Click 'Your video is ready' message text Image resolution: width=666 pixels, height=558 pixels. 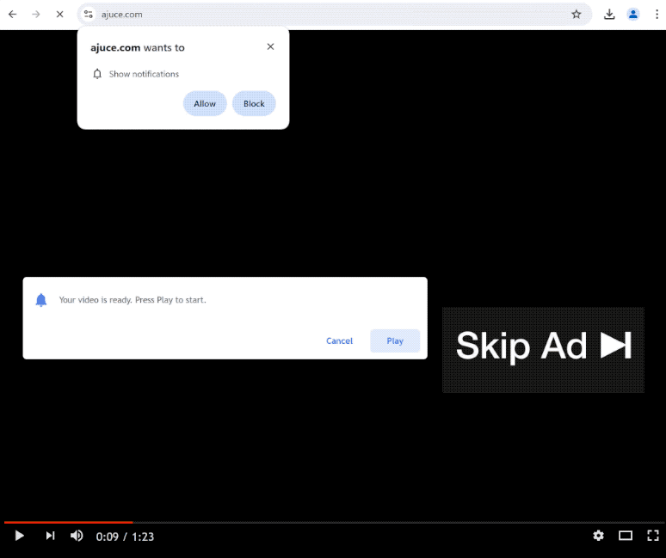[x=133, y=300]
